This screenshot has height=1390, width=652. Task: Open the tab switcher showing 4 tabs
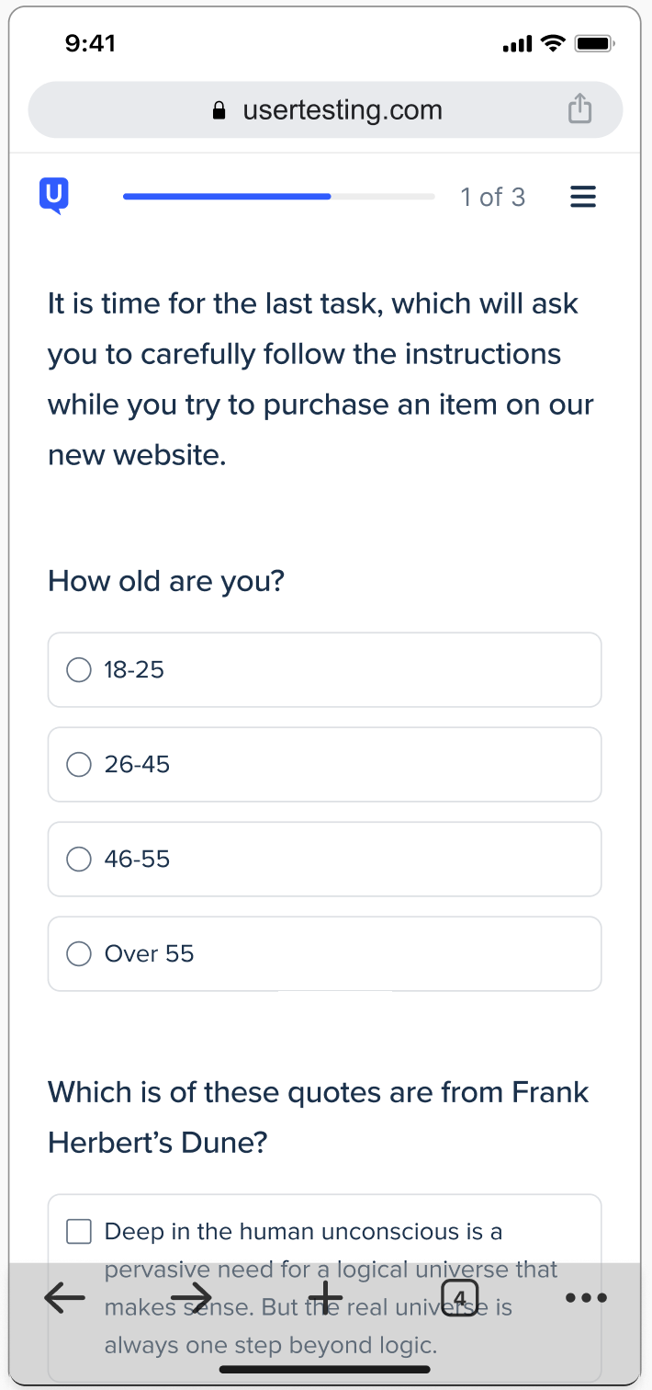(x=460, y=1298)
